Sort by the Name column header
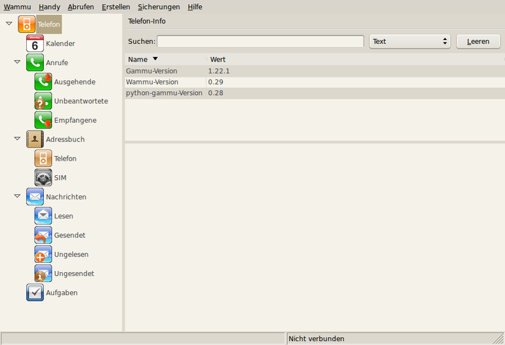 coord(165,59)
